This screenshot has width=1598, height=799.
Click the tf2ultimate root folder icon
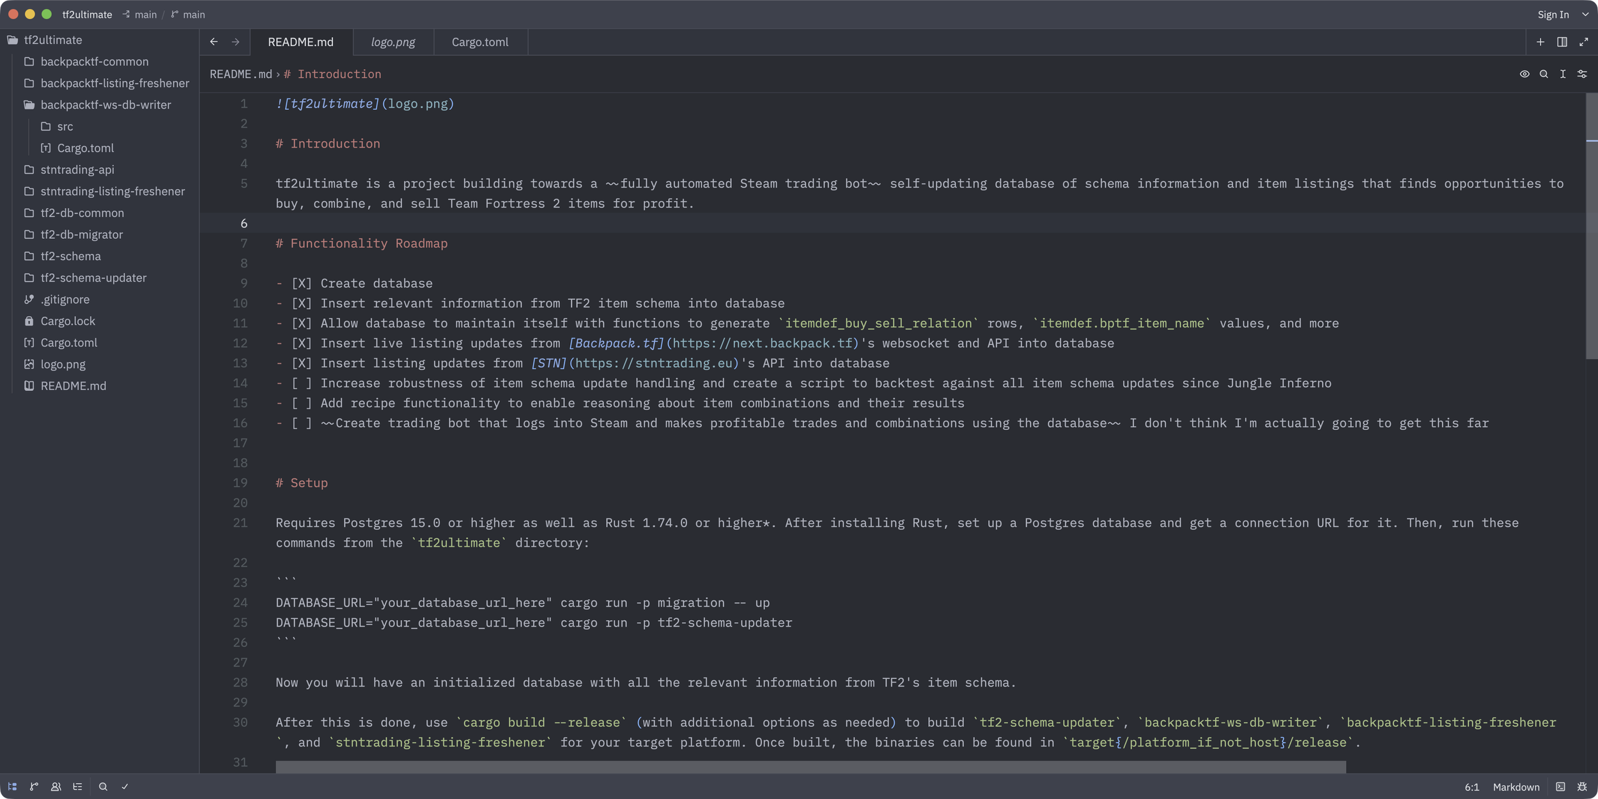tap(12, 40)
